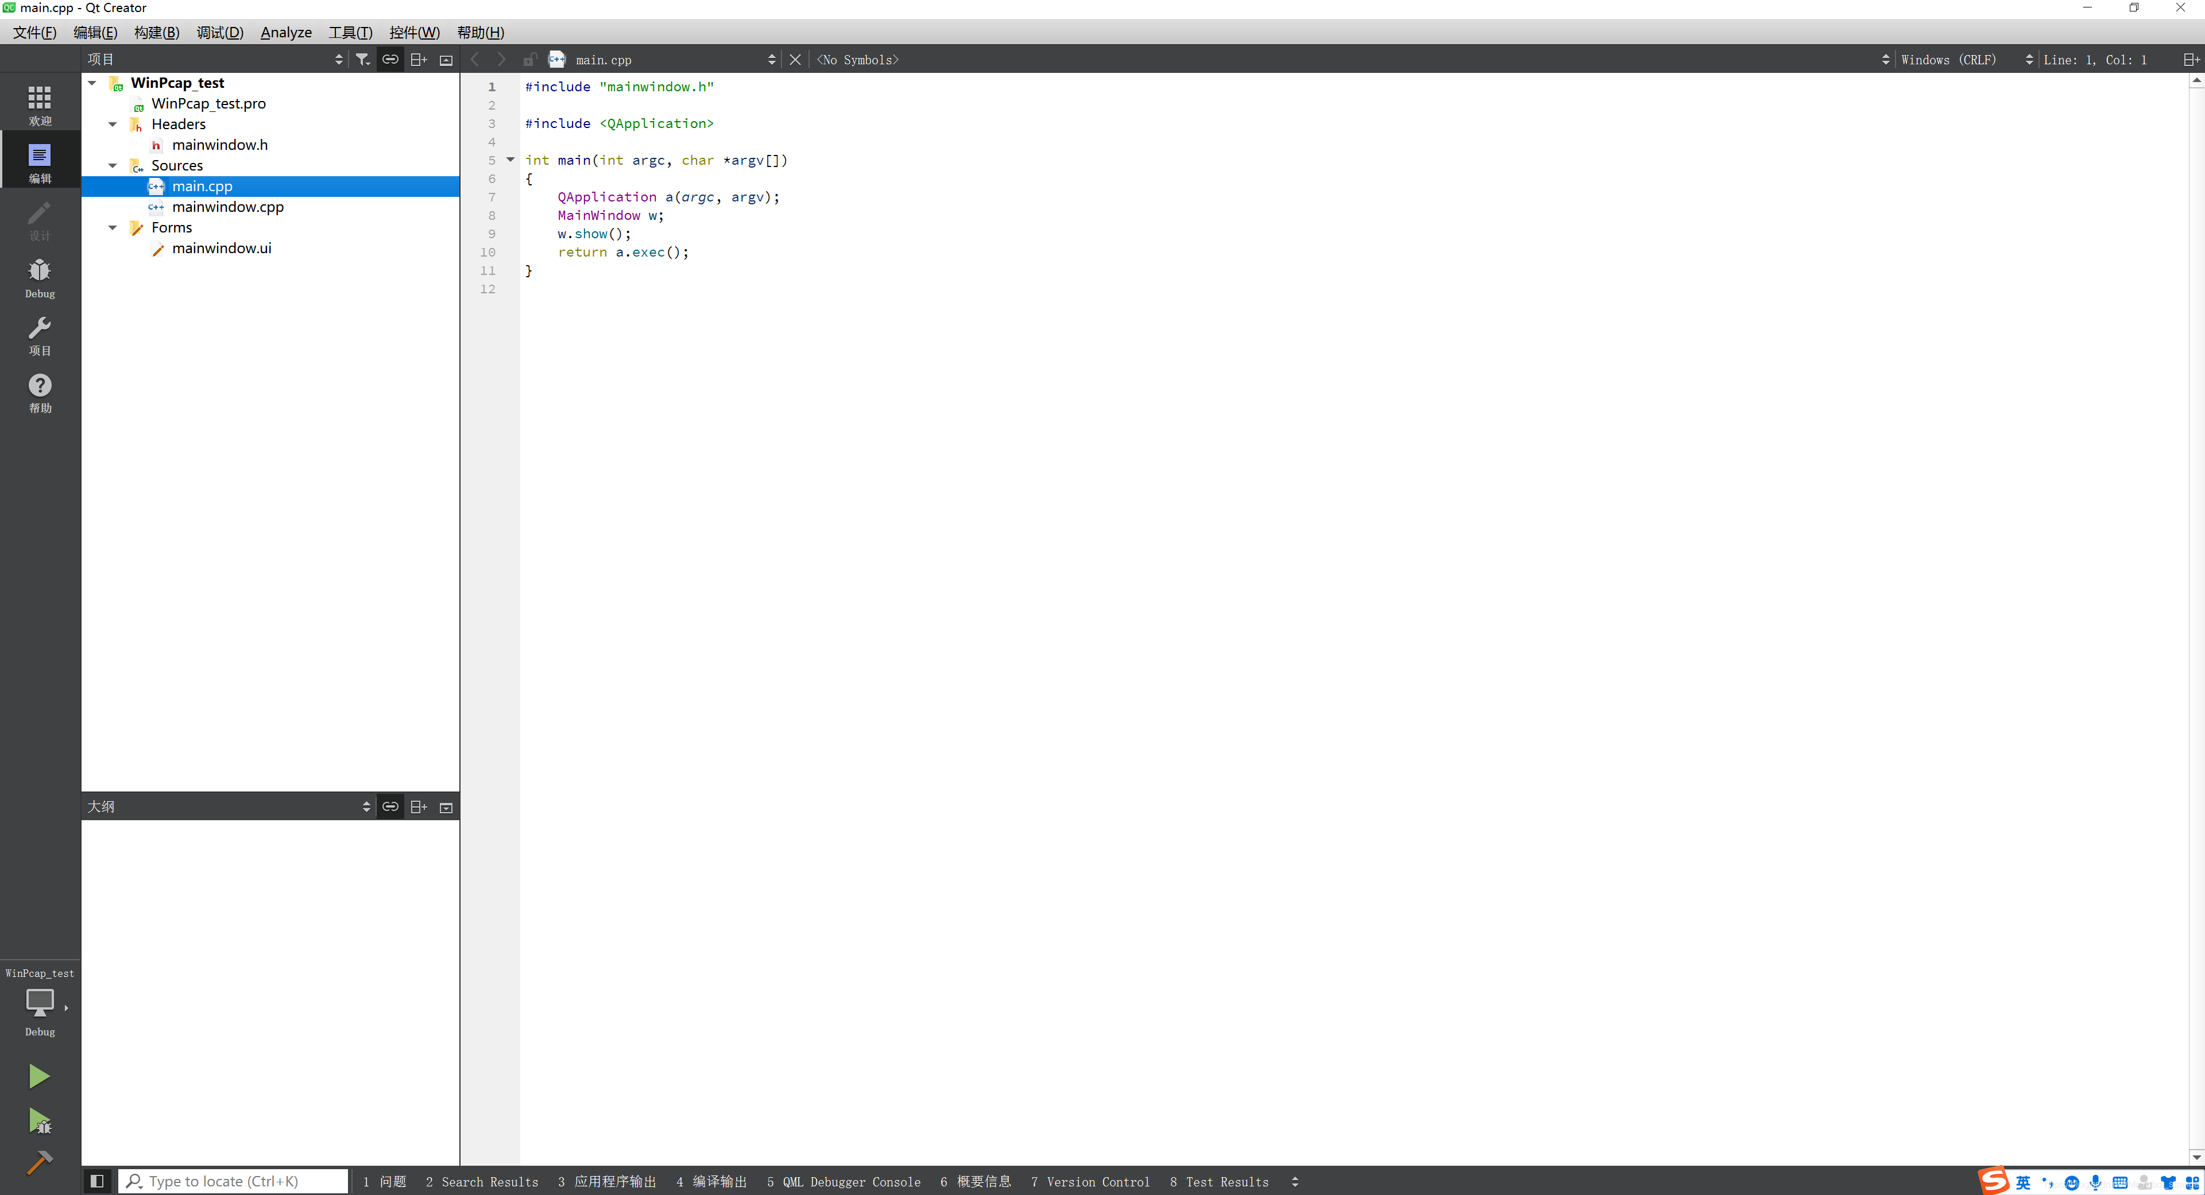The width and height of the screenshot is (2205, 1195).
Task: Toggle the file lock icon
Action: [x=530, y=59]
